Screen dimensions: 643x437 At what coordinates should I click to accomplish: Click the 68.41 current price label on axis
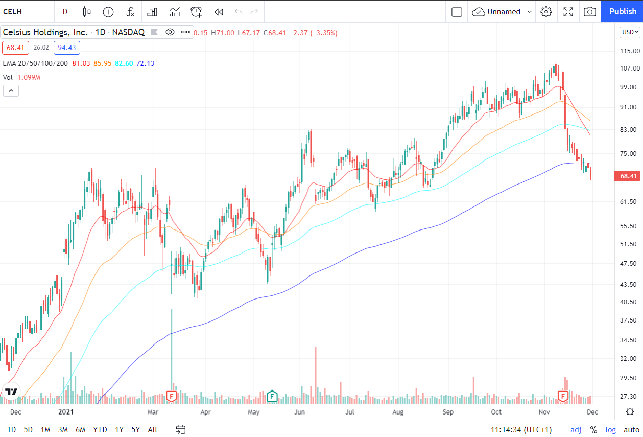click(x=628, y=176)
